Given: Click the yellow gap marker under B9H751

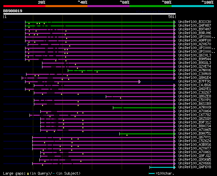Looking at the screenshot, I should [x=127, y=135].
